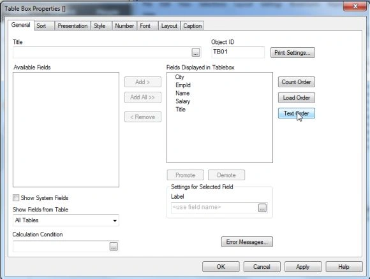Image resolution: width=370 pixels, height=279 pixels.
Task: Open the Layout tab
Action: click(169, 26)
